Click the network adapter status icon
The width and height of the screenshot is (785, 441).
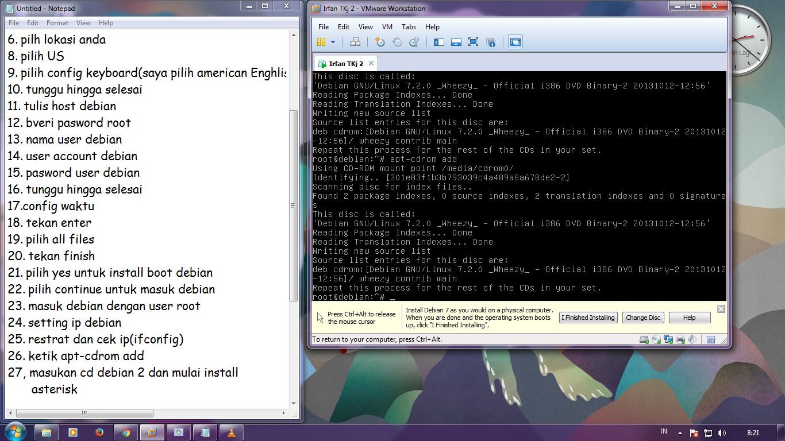(x=668, y=339)
